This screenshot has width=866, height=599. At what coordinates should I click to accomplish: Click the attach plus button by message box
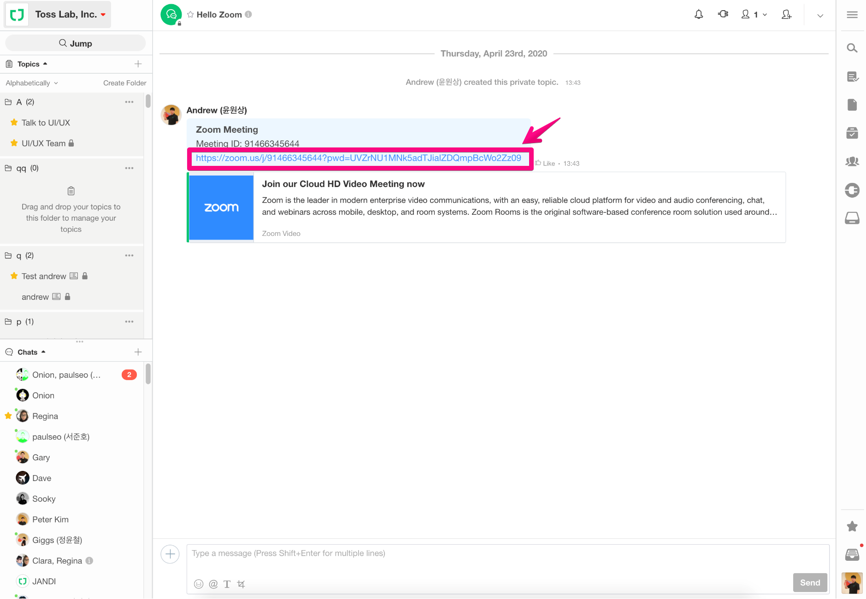[170, 554]
